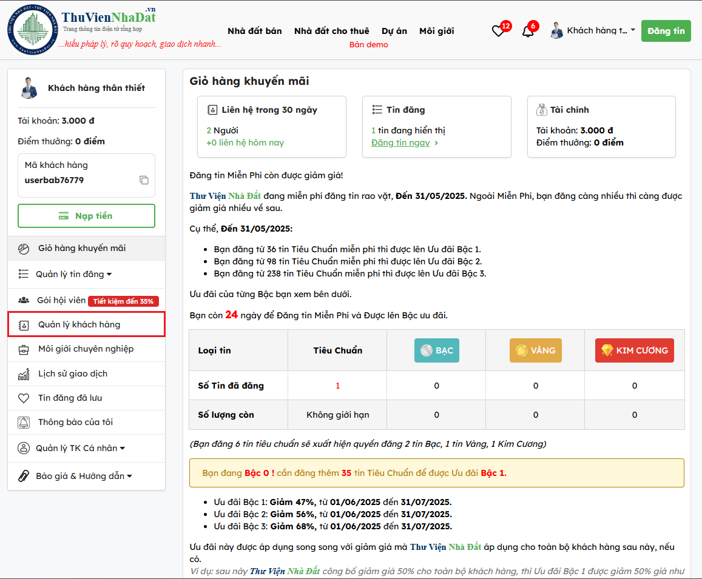This screenshot has width=702, height=579.
Task: Select Quản lý khách hàng in sidebar
Action: tap(79, 324)
